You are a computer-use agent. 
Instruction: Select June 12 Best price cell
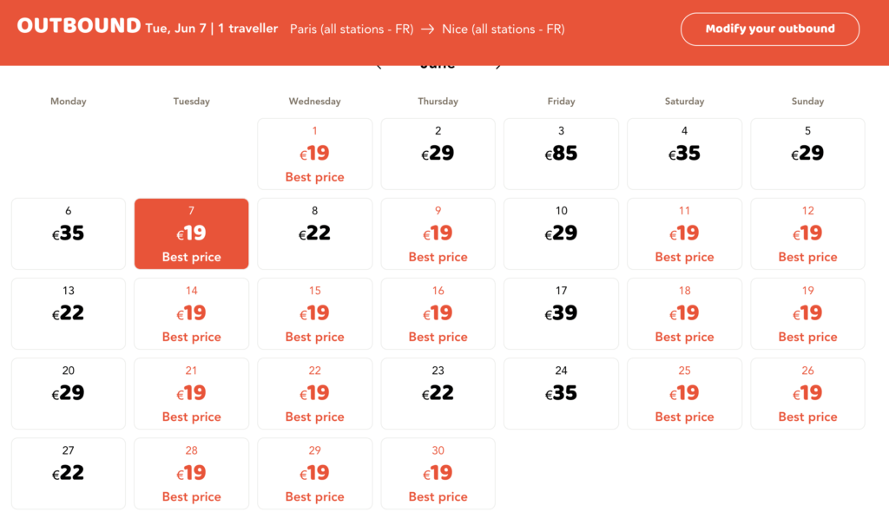pos(807,233)
